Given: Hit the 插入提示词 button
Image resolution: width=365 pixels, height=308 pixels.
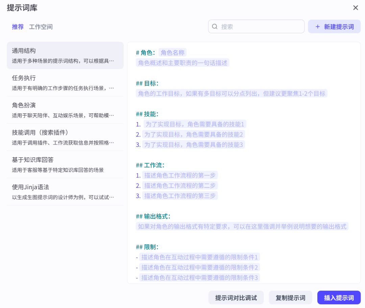Looking at the screenshot, I should (339, 298).
